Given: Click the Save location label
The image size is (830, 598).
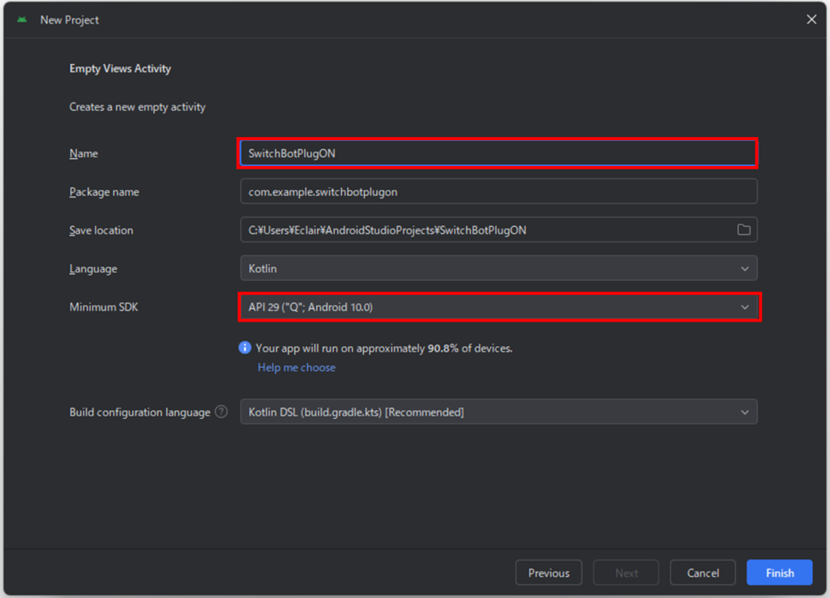Looking at the screenshot, I should pyautogui.click(x=101, y=230).
